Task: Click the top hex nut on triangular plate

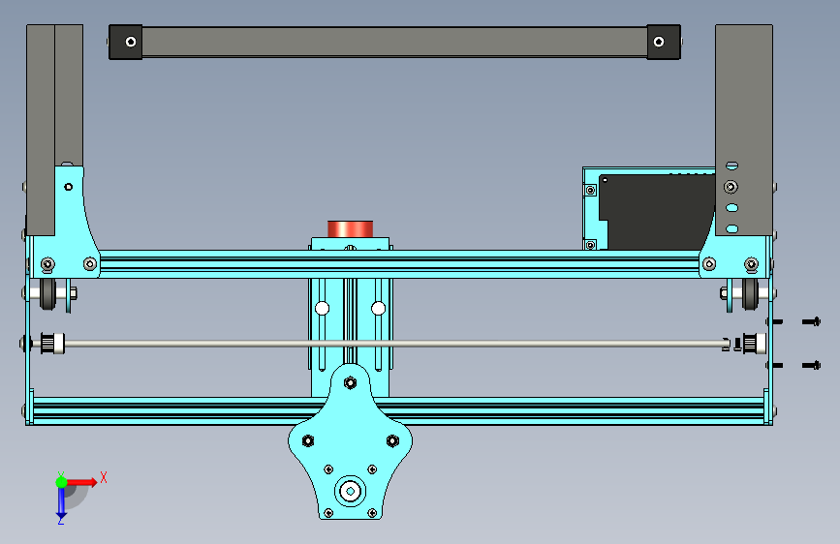Action: click(x=351, y=383)
